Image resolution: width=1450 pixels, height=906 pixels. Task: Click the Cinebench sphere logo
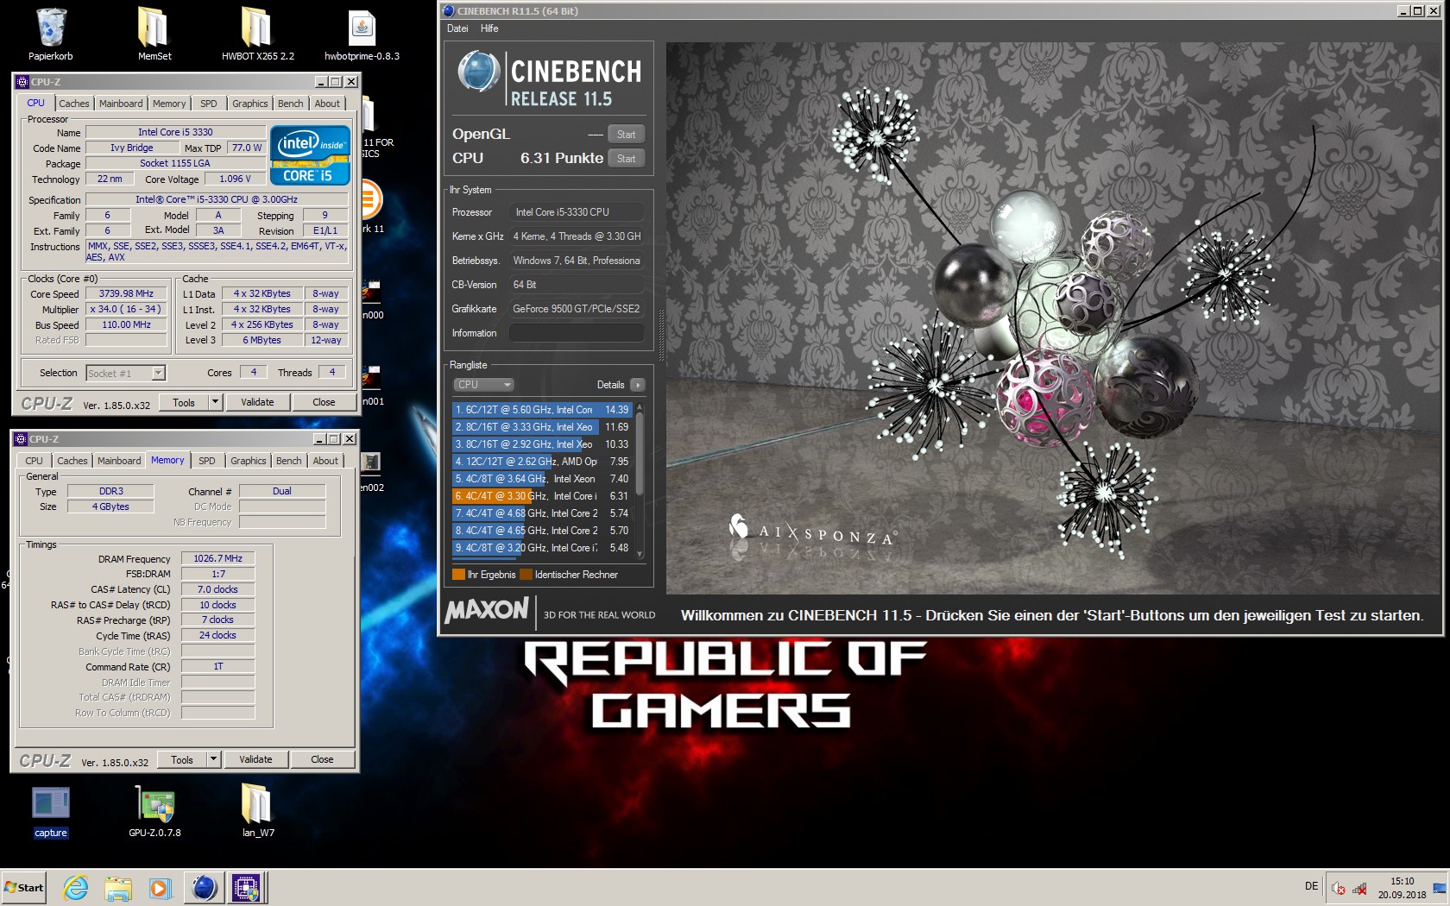pos(478,72)
